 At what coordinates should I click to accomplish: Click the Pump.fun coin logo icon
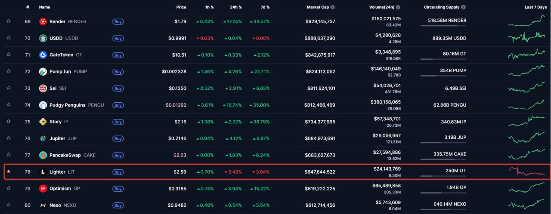coord(43,72)
